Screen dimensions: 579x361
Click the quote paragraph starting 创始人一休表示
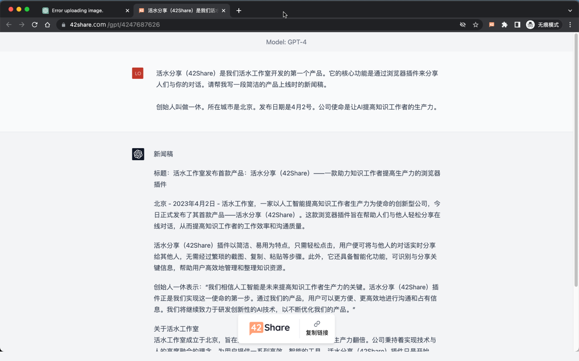tap(296, 298)
